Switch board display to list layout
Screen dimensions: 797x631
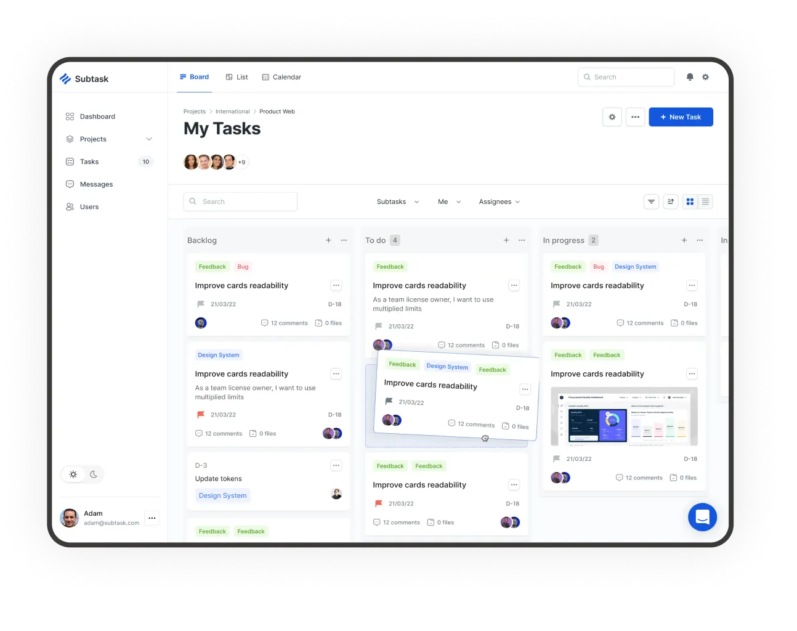(705, 202)
